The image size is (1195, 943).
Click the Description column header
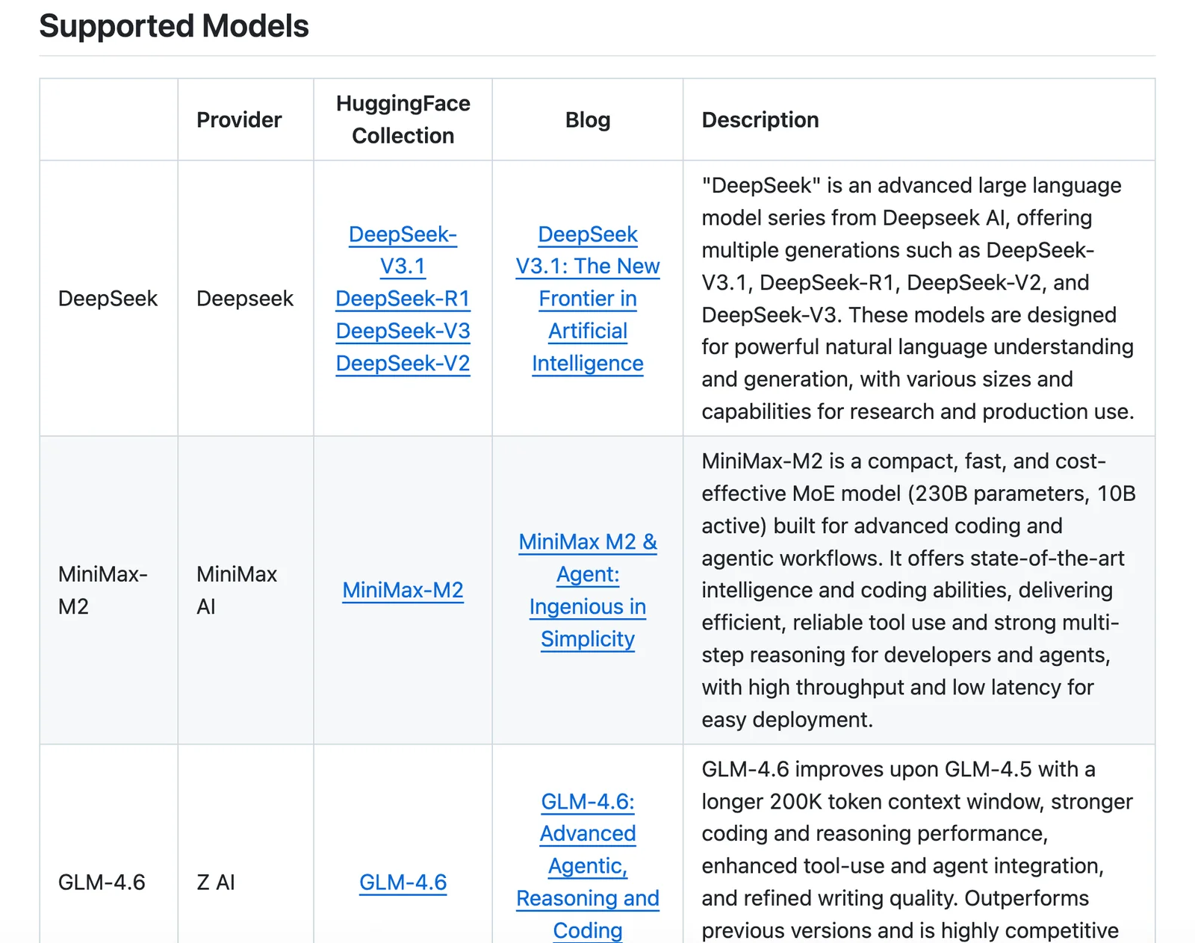pyautogui.click(x=760, y=120)
